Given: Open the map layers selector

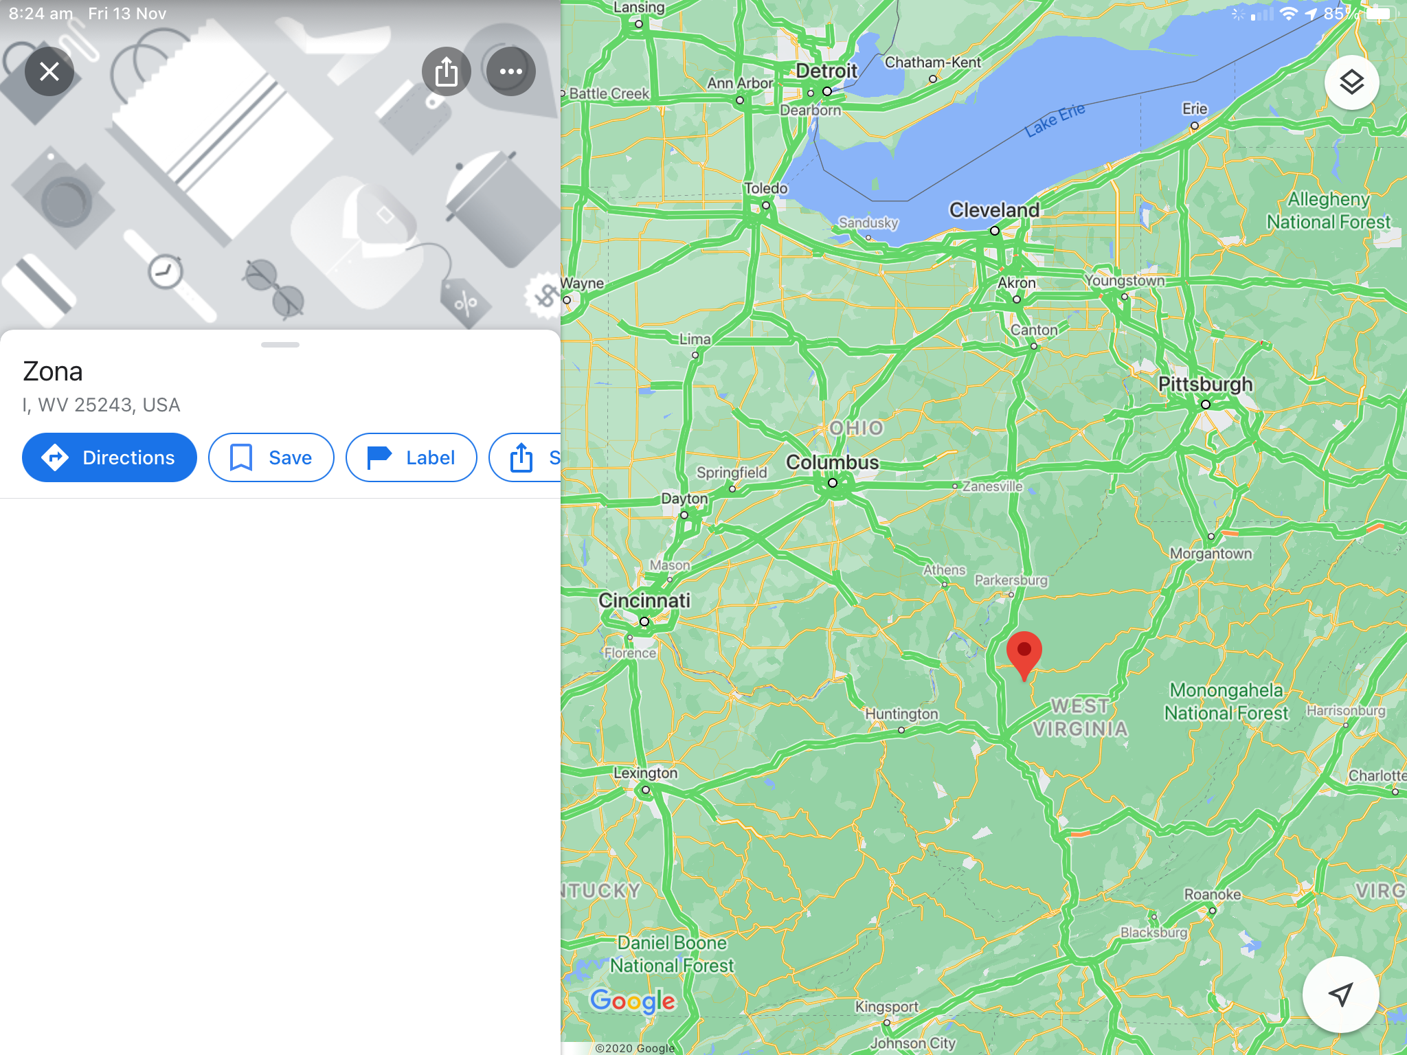Looking at the screenshot, I should (x=1351, y=82).
